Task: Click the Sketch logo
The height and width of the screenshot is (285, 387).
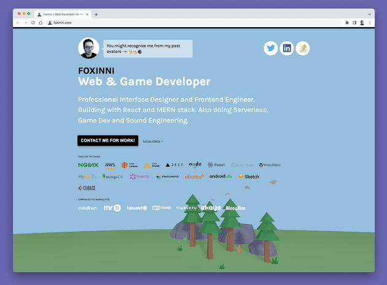Action: coord(249,177)
